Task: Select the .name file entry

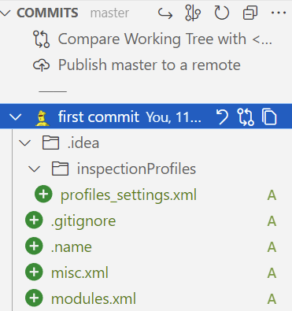Action: tap(72, 246)
